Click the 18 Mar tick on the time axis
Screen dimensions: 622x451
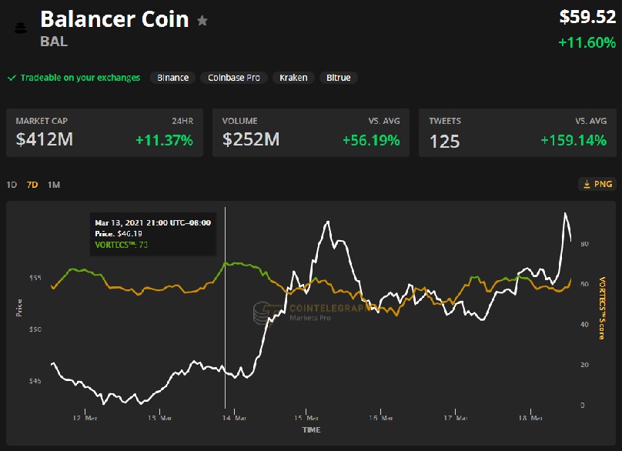pyautogui.click(x=530, y=418)
